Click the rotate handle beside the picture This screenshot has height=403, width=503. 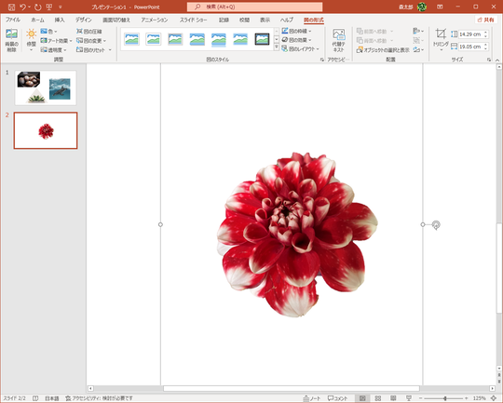click(436, 224)
